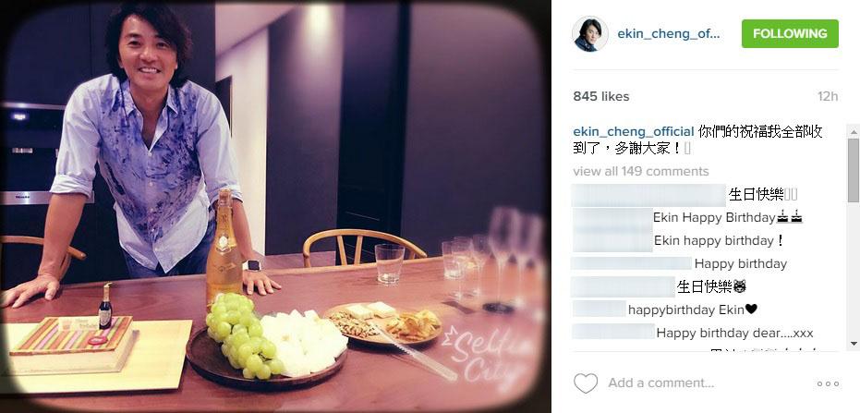Click the blurred username before 'Ekin happy birthday !'

pos(612,241)
